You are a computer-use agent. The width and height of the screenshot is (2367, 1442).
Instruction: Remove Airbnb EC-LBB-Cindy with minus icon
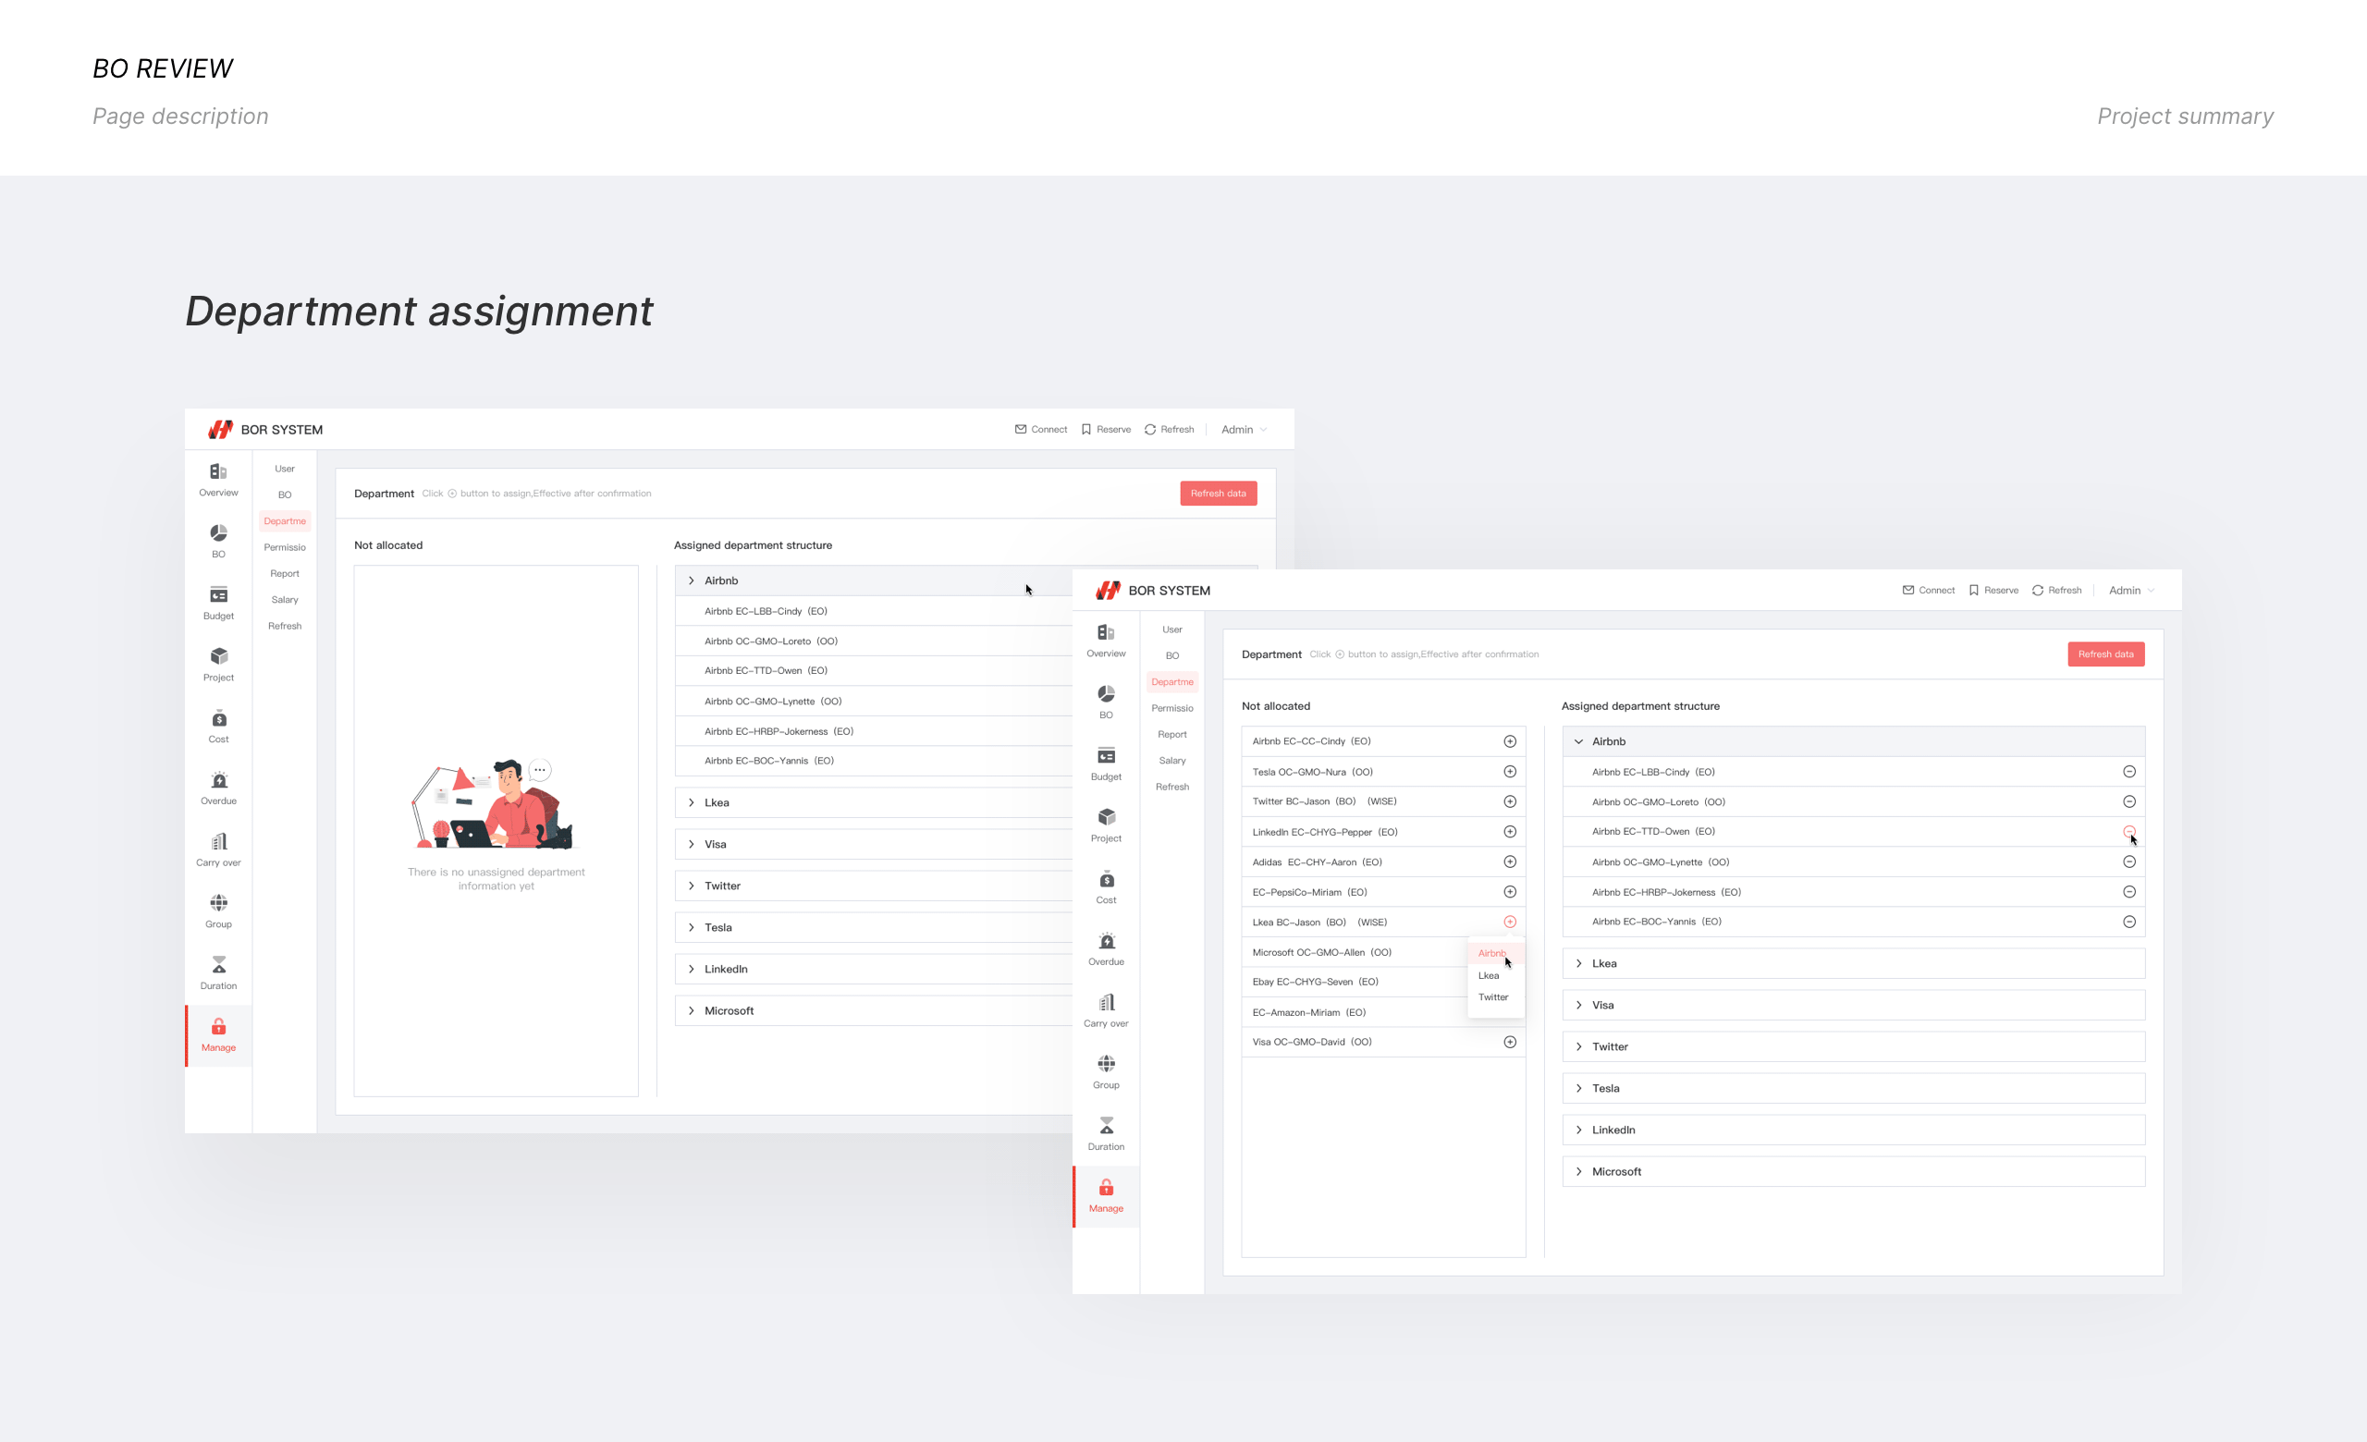pyautogui.click(x=2128, y=772)
